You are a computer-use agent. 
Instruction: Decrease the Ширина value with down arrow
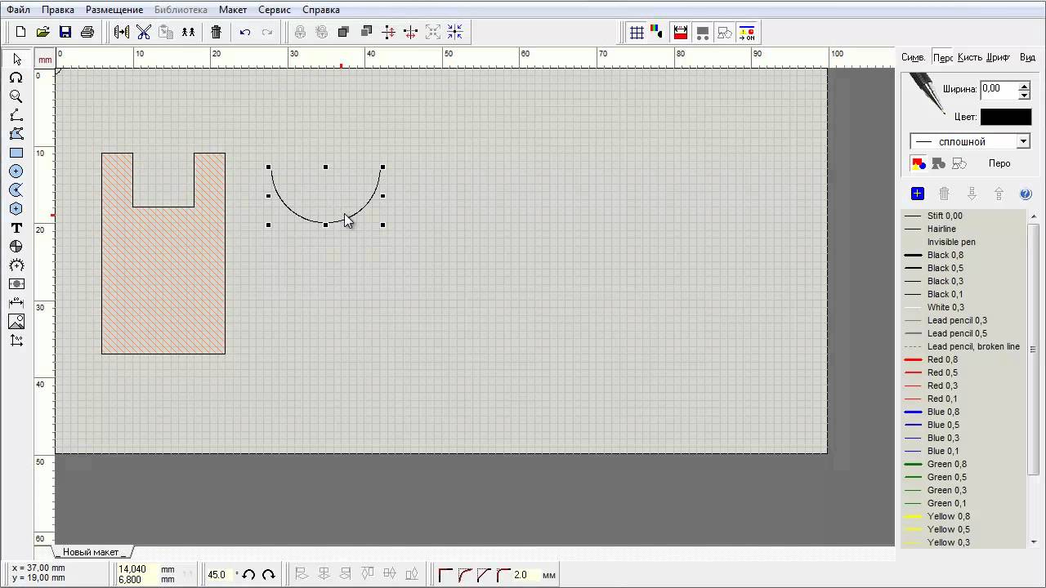tap(1024, 94)
